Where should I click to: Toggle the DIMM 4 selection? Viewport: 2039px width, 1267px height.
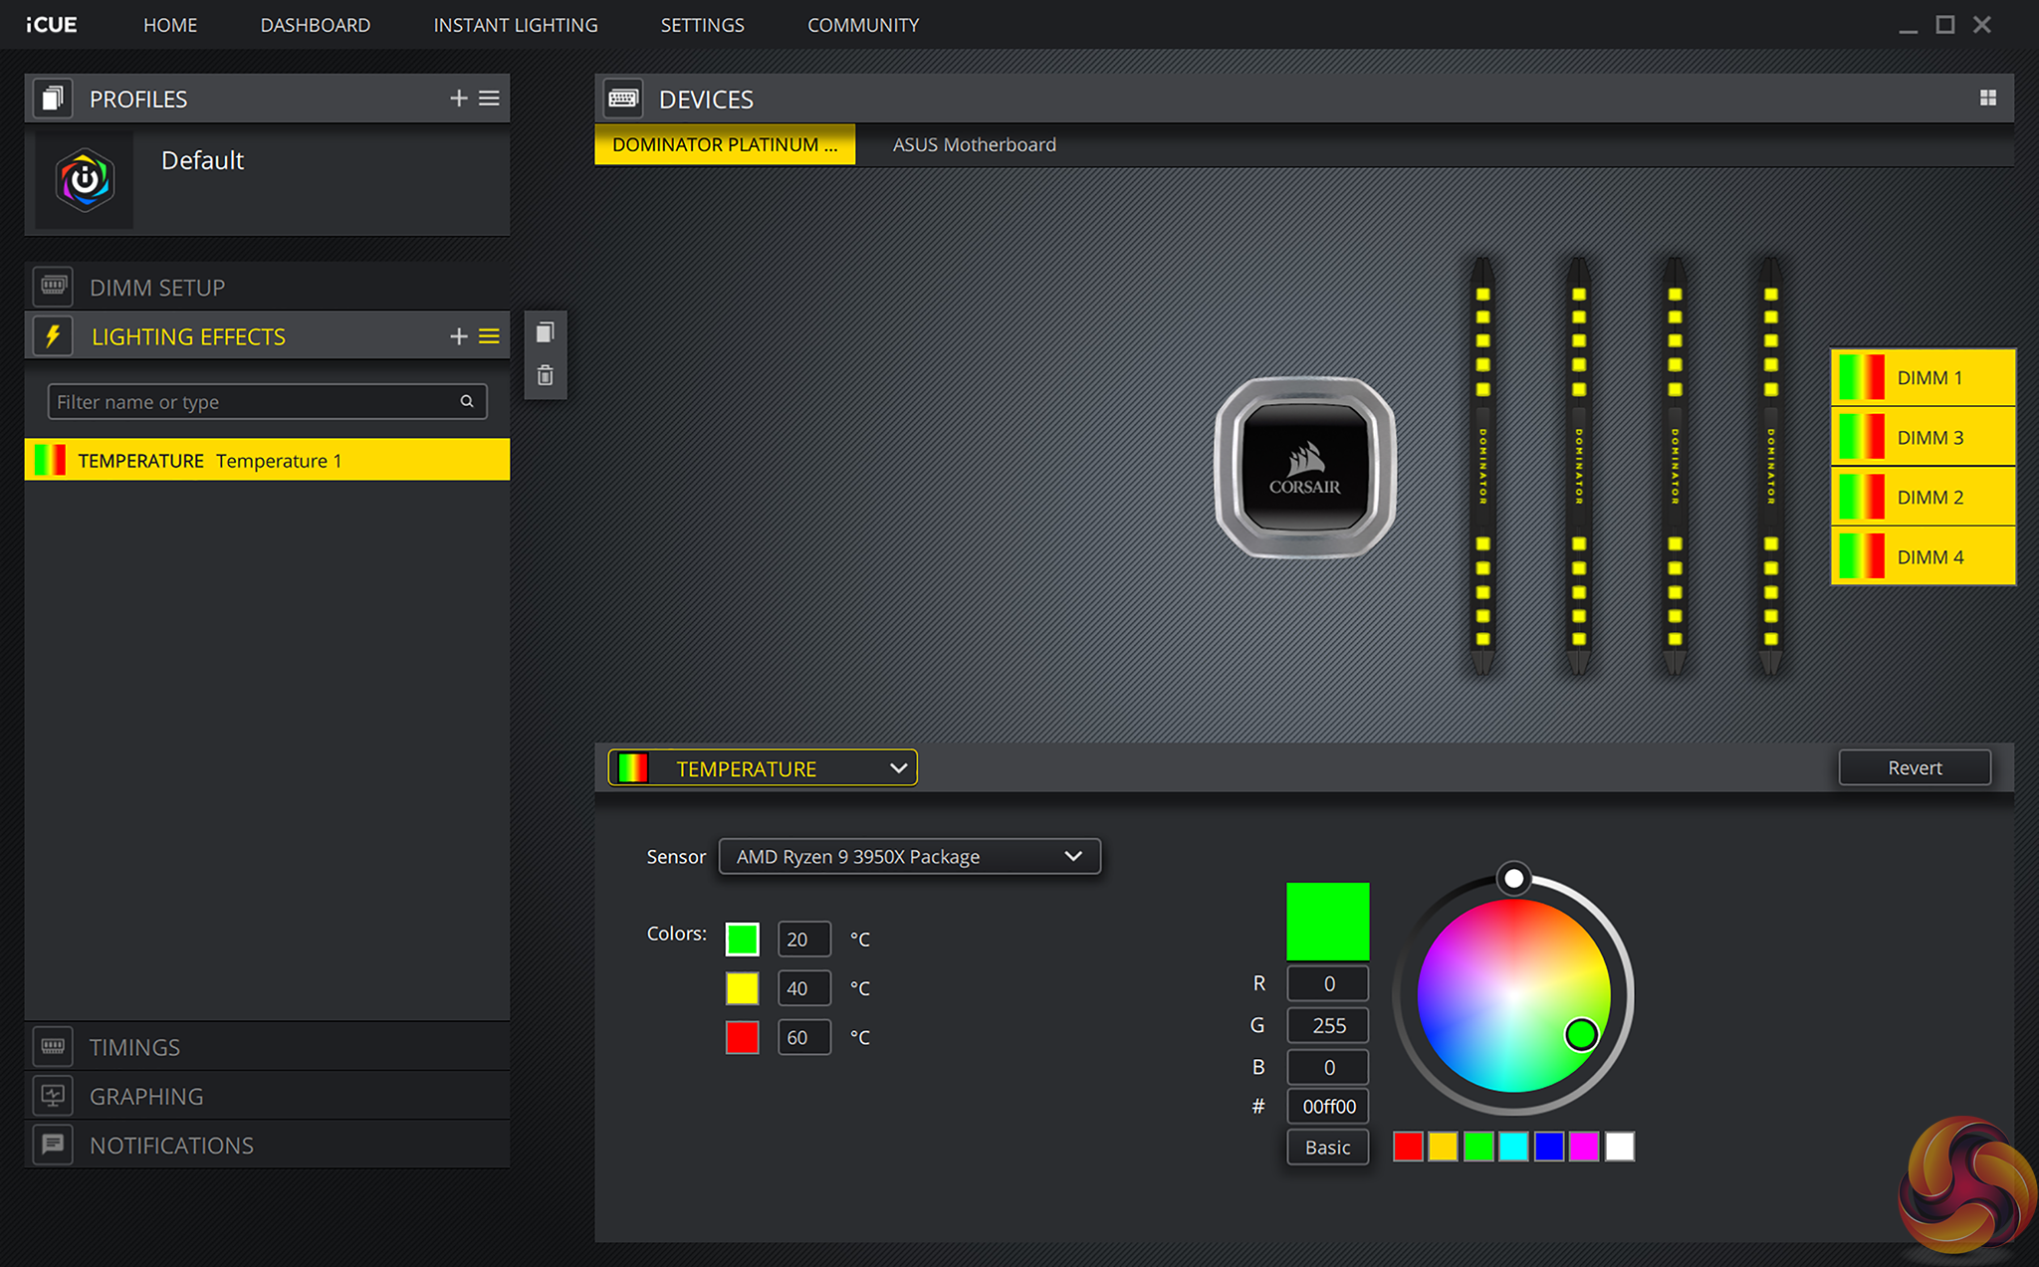click(1923, 557)
